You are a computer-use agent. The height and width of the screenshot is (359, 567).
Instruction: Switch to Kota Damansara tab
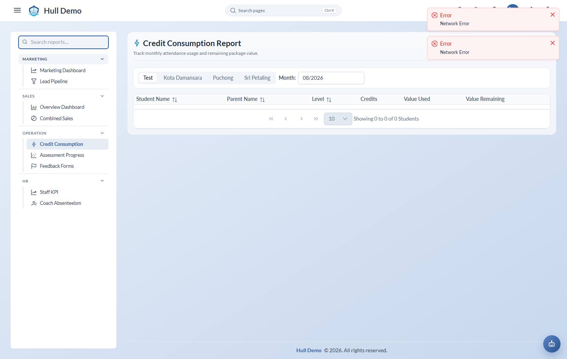tap(183, 78)
